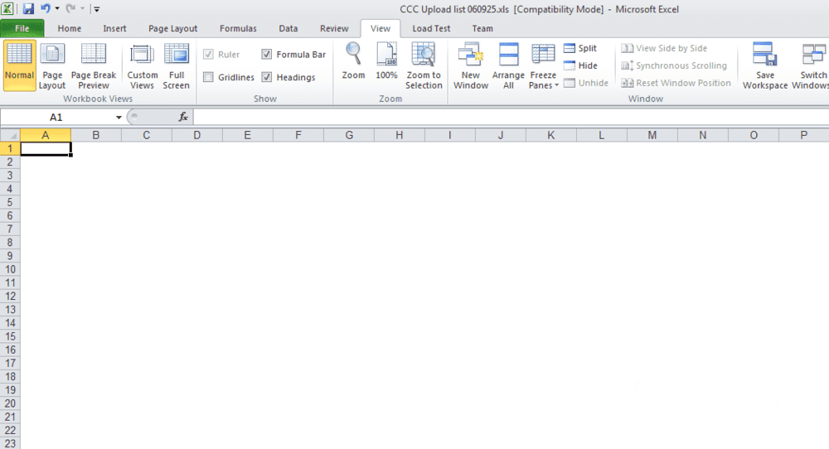This screenshot has height=449, width=829.
Task: Select column B header
Action: pyautogui.click(x=96, y=135)
